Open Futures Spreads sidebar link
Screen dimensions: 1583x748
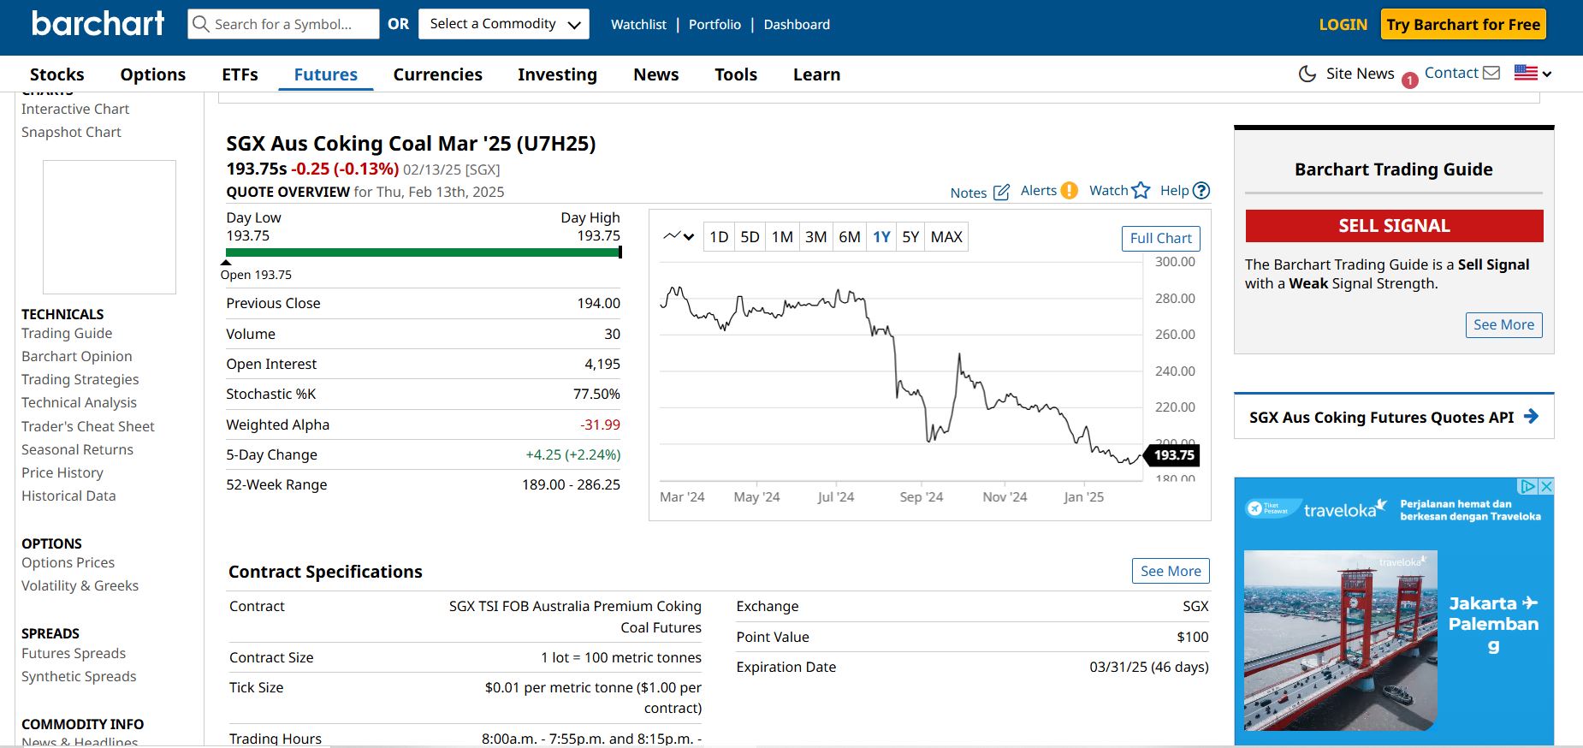click(74, 653)
